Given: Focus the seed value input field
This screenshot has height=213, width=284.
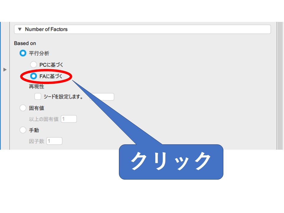Looking at the screenshot, I should [102, 97].
